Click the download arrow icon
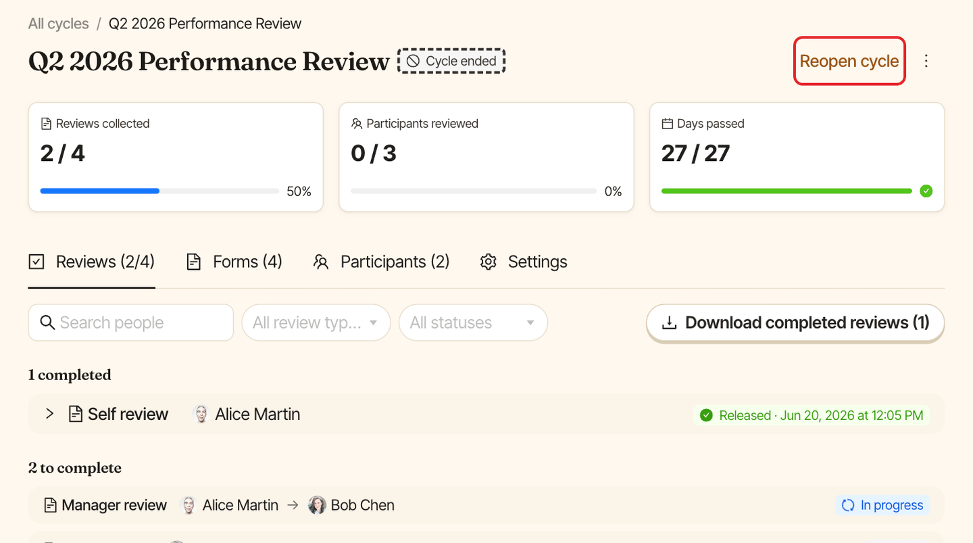 [669, 323]
